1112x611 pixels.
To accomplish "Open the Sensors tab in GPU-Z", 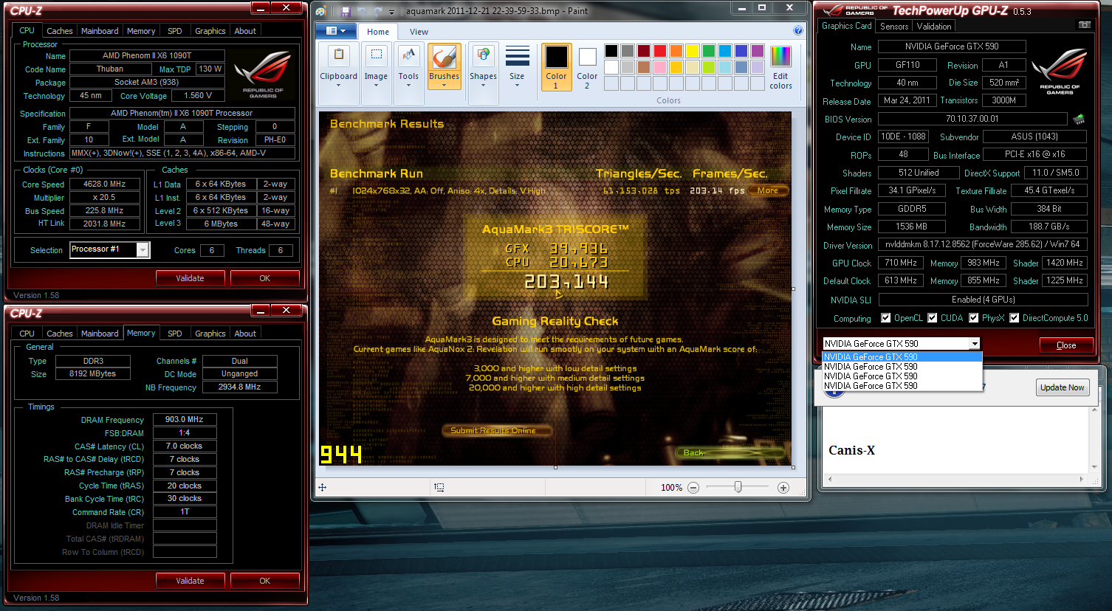I will point(894,26).
